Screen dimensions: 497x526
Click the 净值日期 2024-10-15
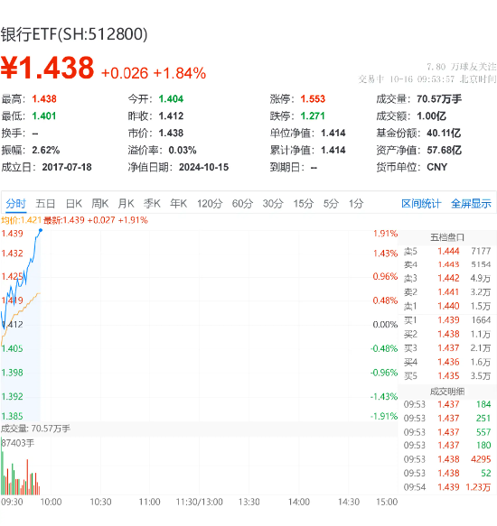click(203, 167)
